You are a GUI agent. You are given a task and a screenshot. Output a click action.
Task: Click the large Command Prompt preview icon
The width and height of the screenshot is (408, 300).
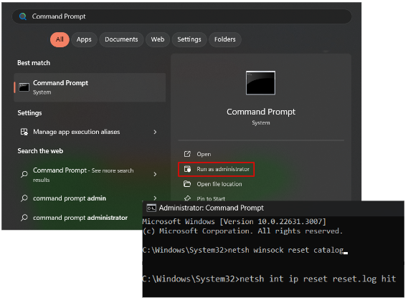pyautogui.click(x=260, y=83)
